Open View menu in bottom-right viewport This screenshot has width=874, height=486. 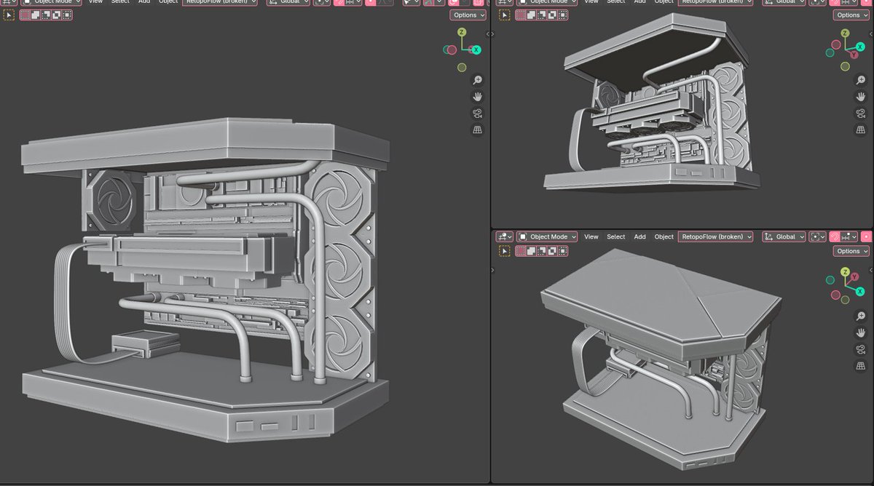click(591, 236)
